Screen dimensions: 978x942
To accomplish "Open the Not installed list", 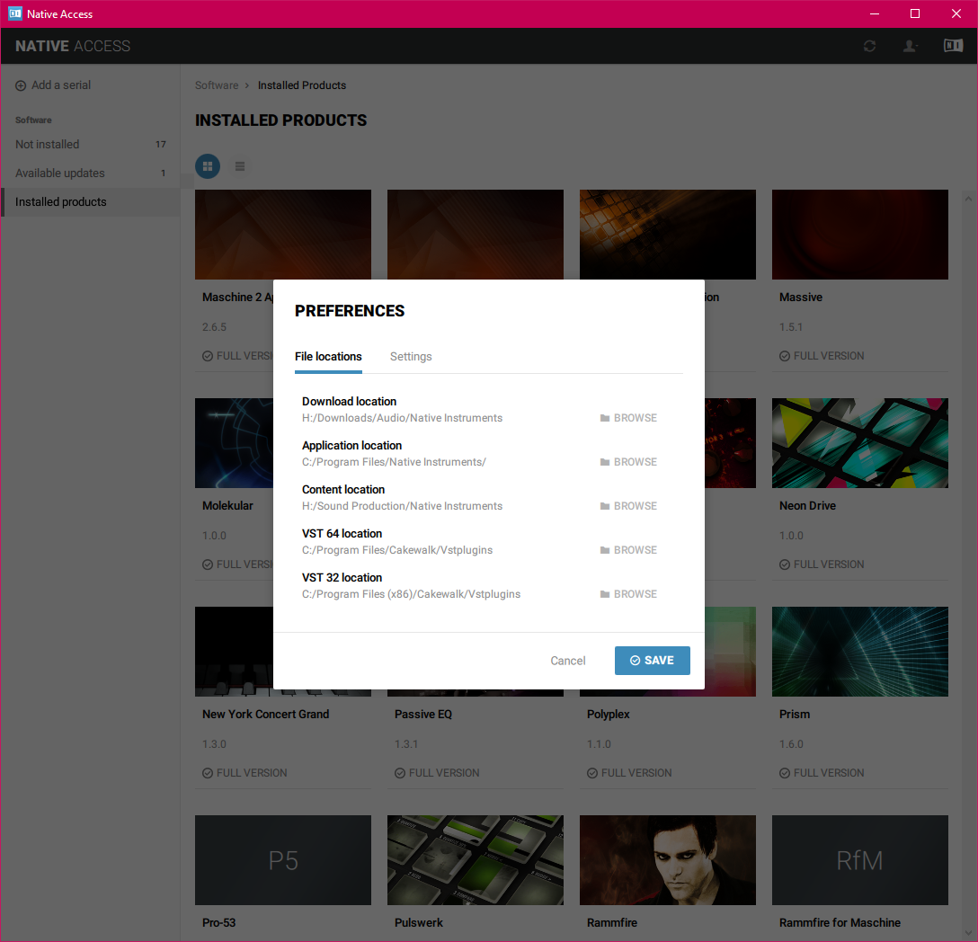I will coord(91,144).
